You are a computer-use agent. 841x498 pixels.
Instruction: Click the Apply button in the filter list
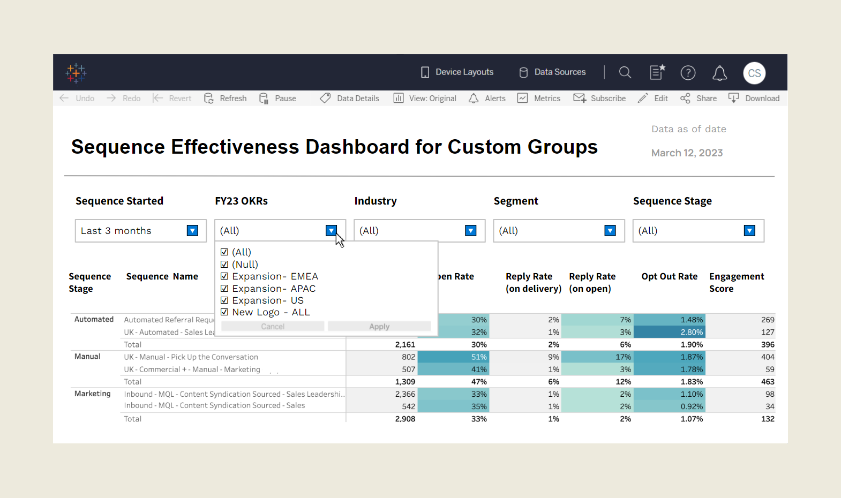pyautogui.click(x=379, y=326)
